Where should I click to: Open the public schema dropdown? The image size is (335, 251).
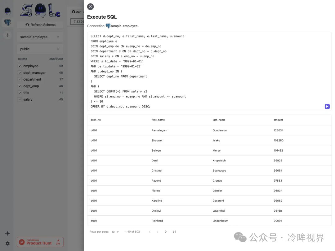[x=40, y=49]
